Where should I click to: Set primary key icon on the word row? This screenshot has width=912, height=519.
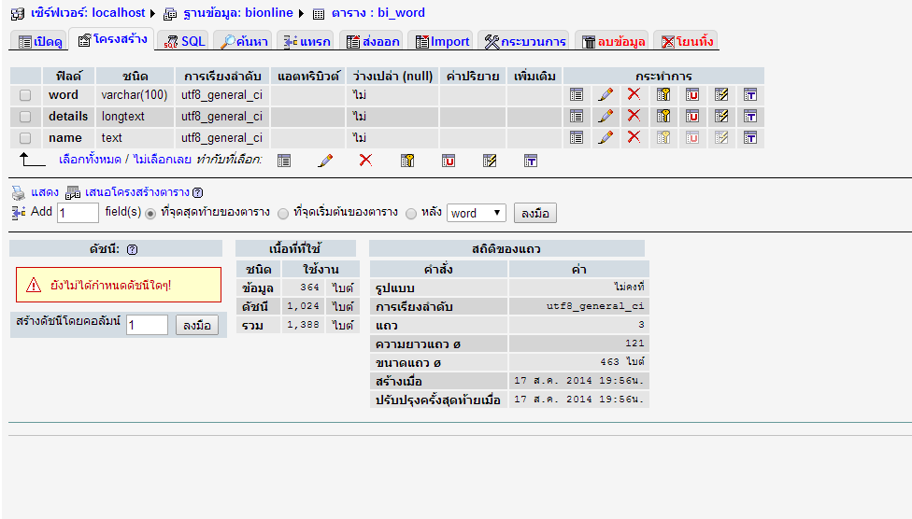pyautogui.click(x=663, y=94)
